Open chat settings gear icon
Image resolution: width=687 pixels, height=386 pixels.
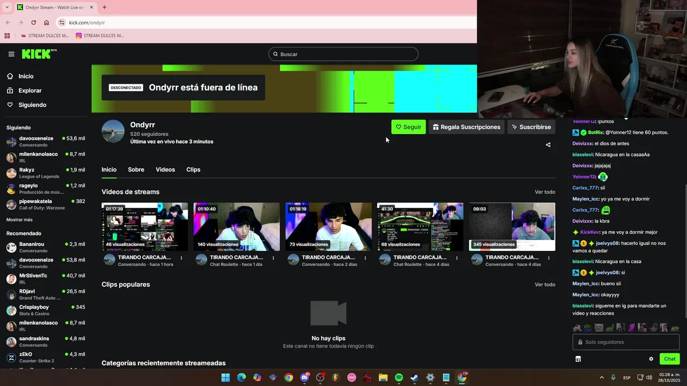651,359
